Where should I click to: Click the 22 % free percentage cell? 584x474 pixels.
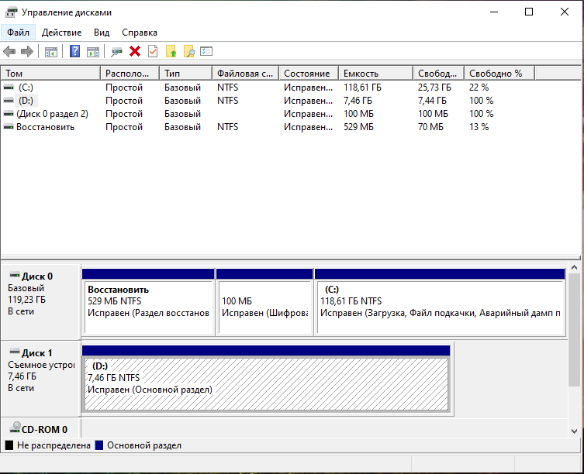[x=479, y=88]
